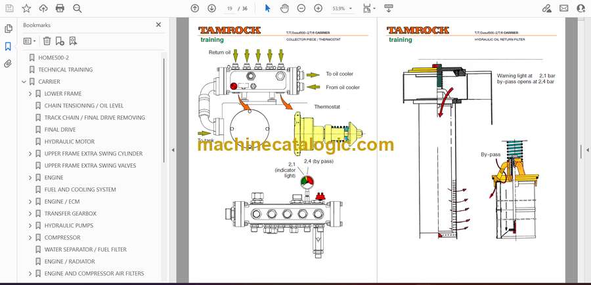The image size is (591, 285).
Task: Go to previous page with up arrow
Action: click(195, 9)
